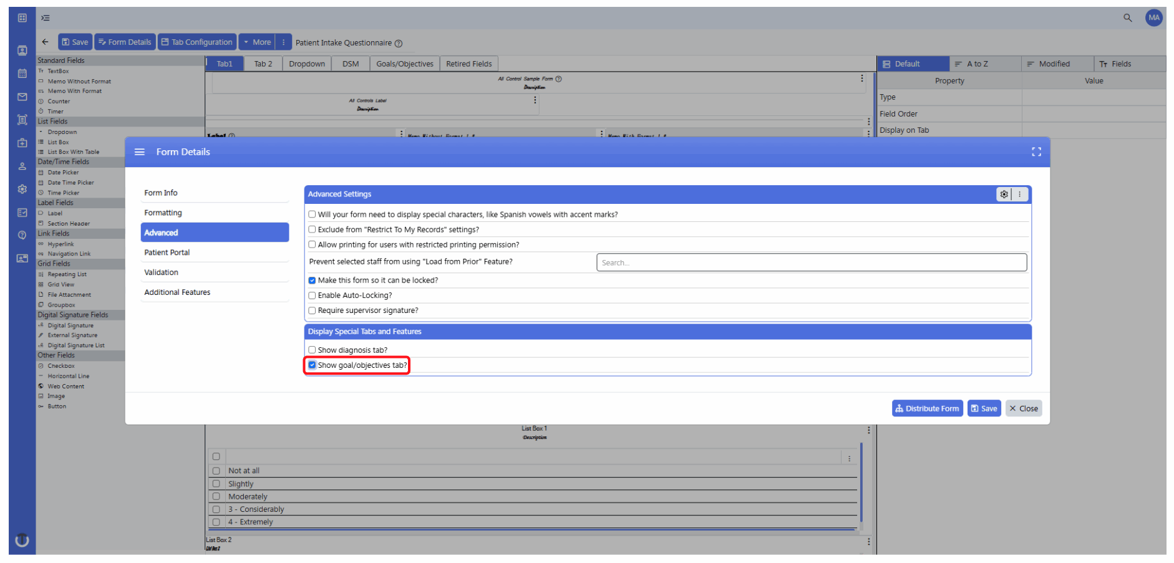The width and height of the screenshot is (1174, 563).
Task: Check Exclude from Restrict To My Records
Action: point(312,229)
